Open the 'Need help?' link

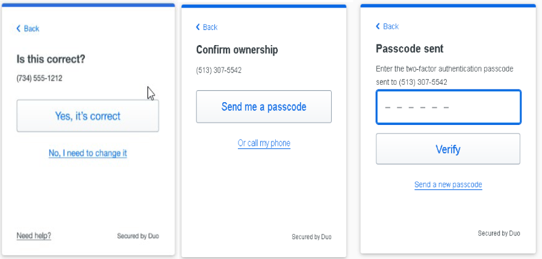point(34,236)
